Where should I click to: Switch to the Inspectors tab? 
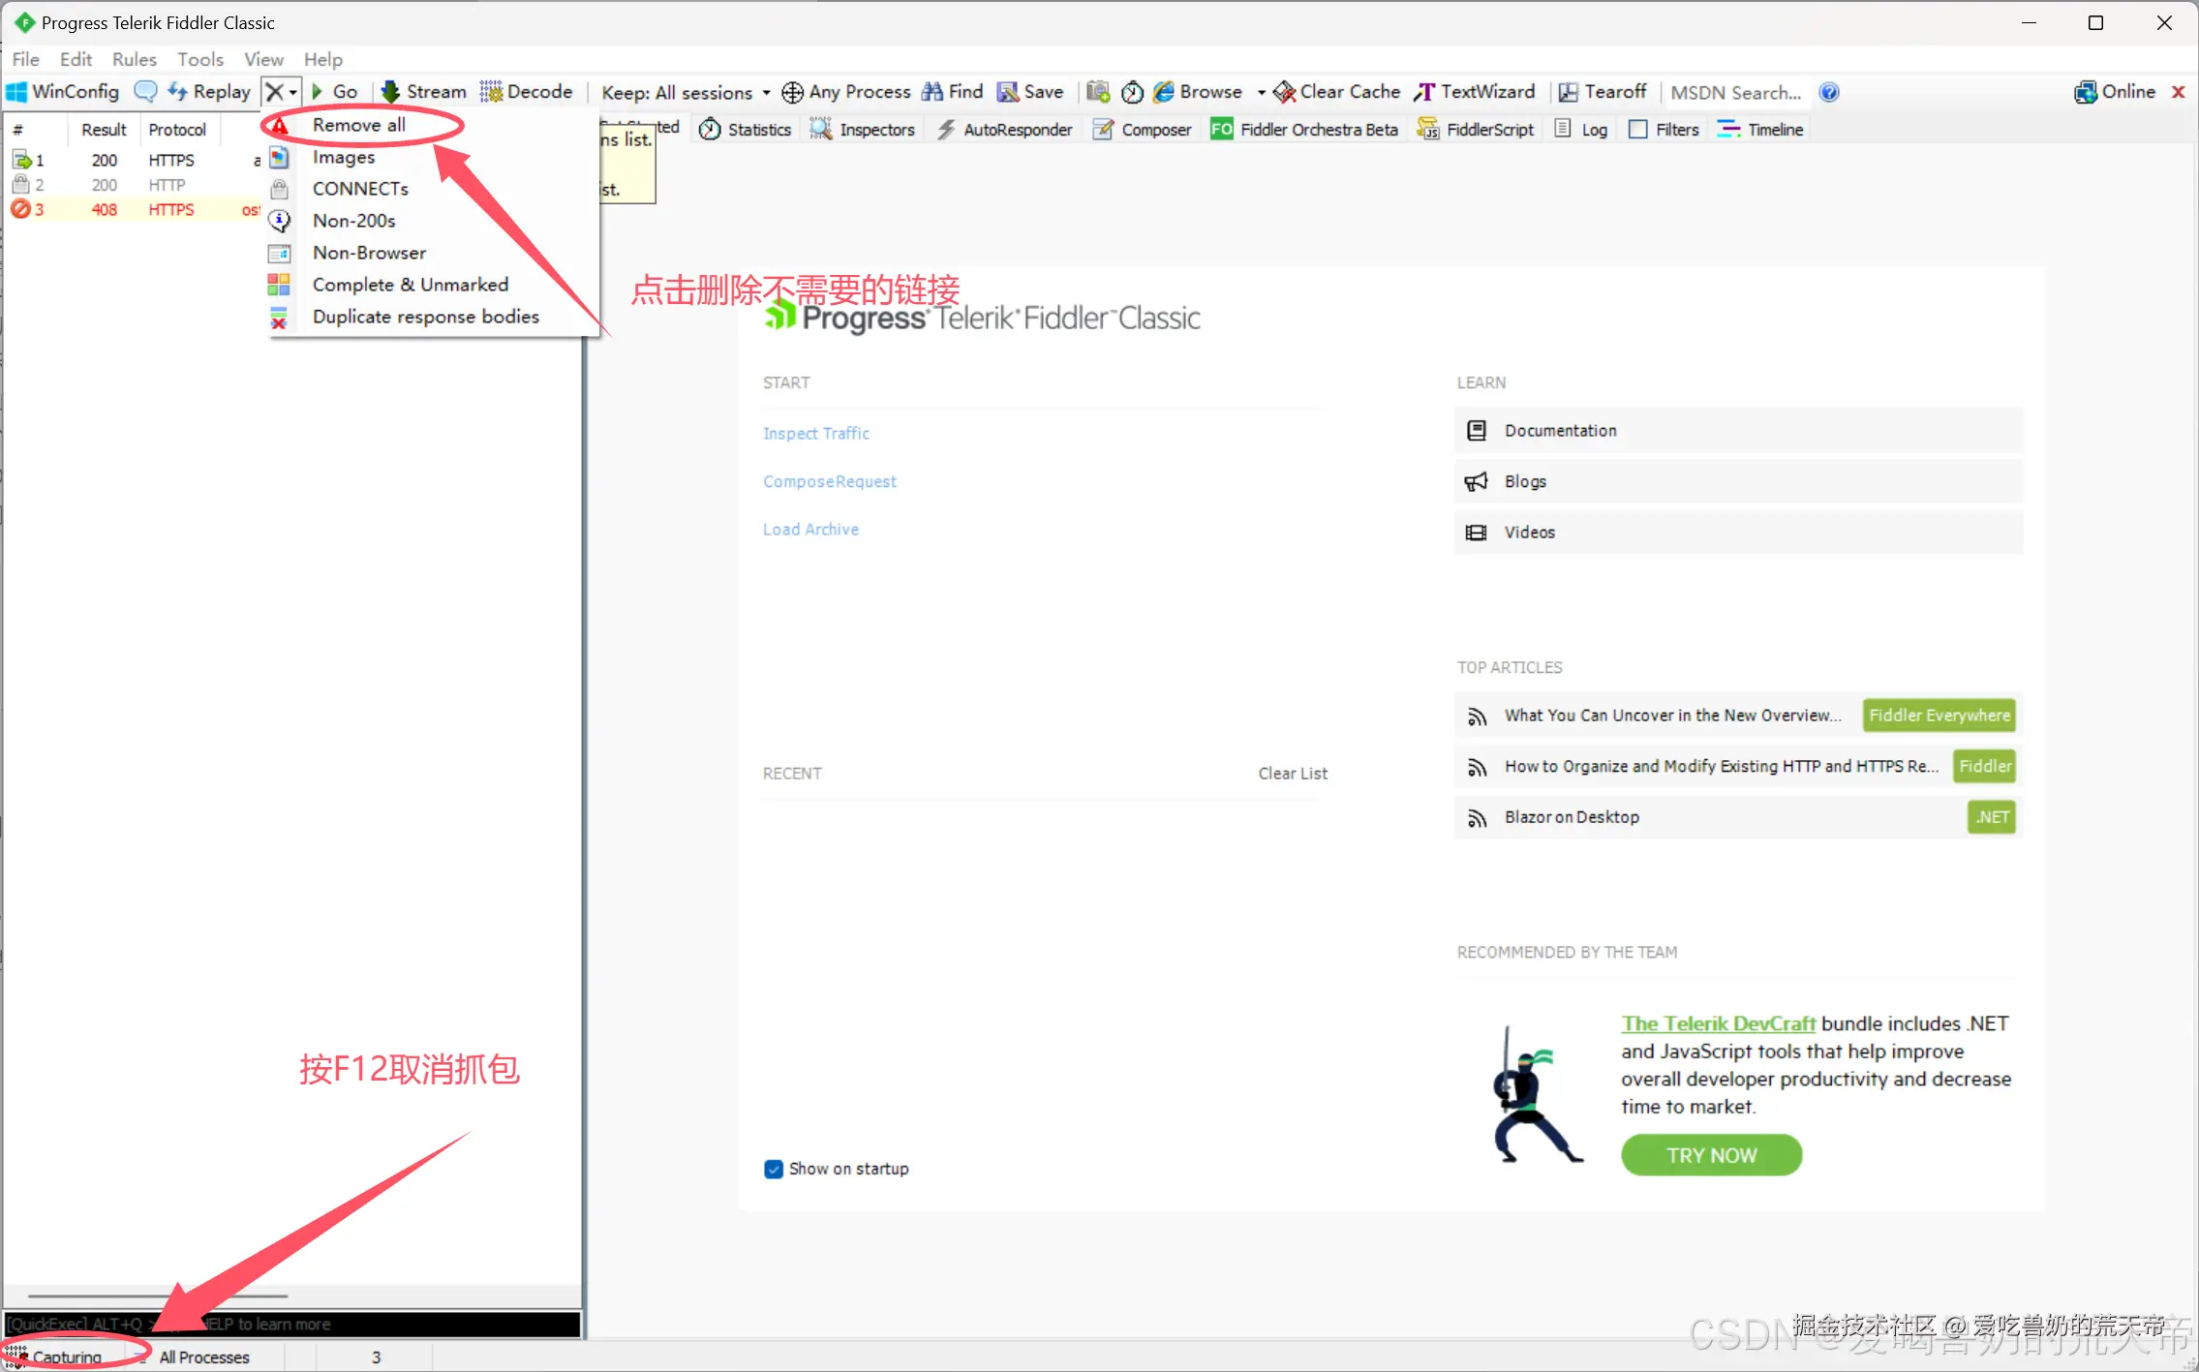click(863, 130)
